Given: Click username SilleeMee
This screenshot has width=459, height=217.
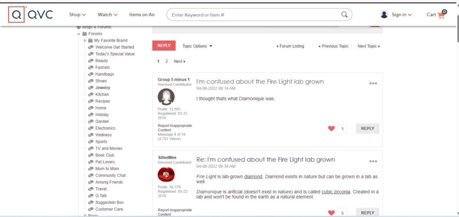Looking at the screenshot, I should [167, 157].
